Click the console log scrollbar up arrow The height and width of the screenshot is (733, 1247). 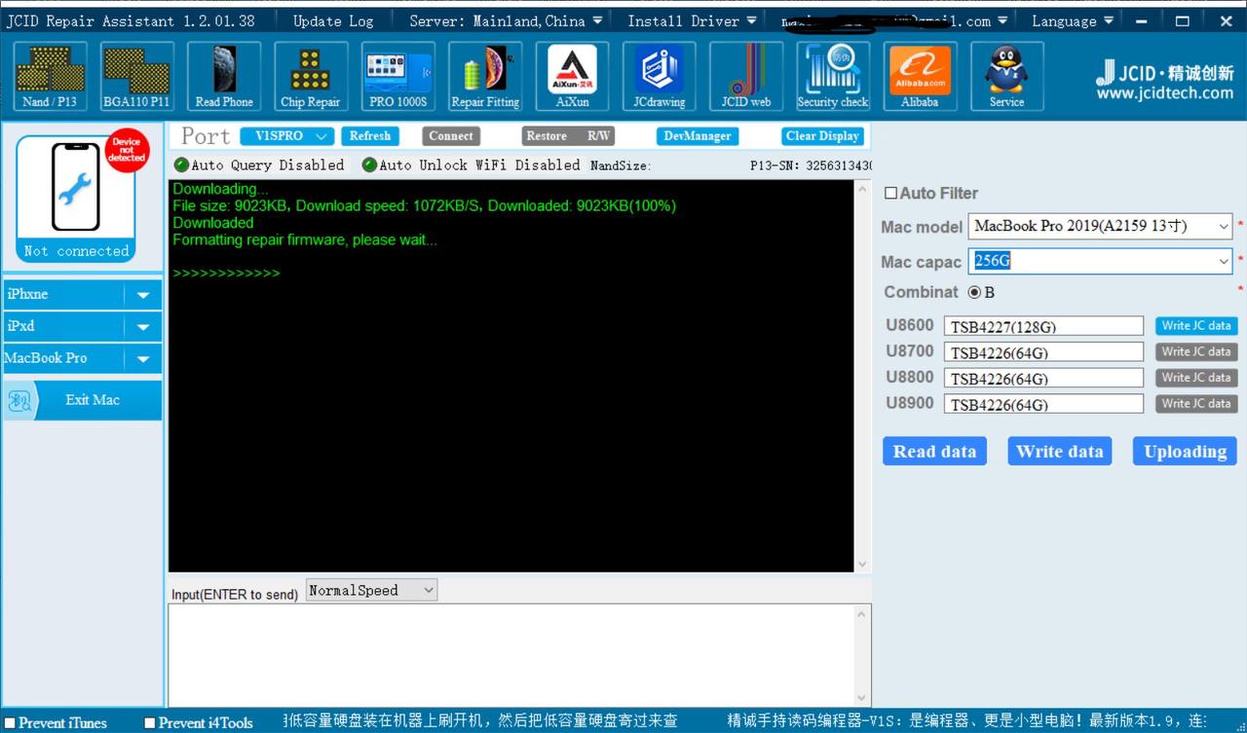[x=862, y=189]
